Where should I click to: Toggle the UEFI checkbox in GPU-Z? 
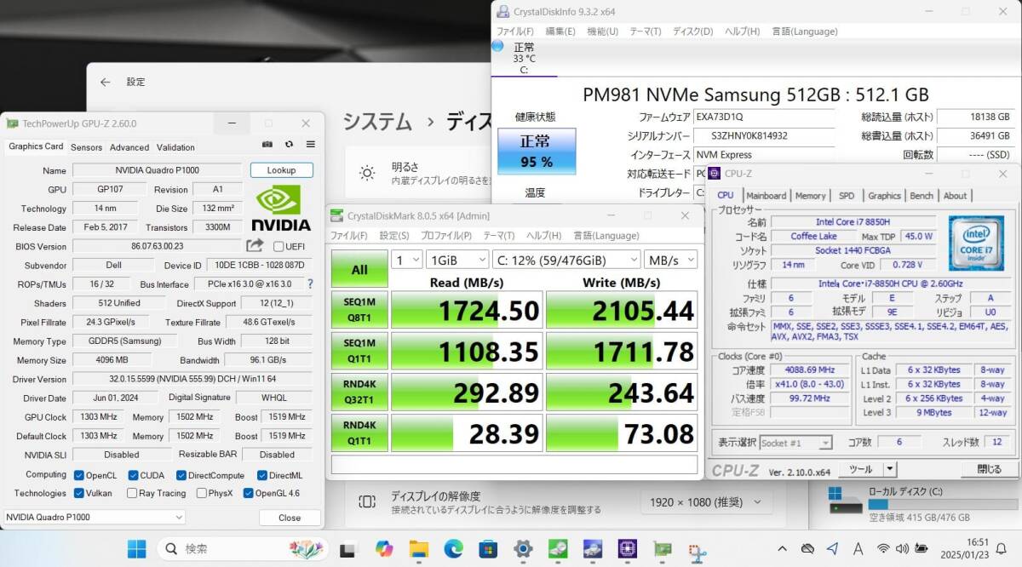278,247
